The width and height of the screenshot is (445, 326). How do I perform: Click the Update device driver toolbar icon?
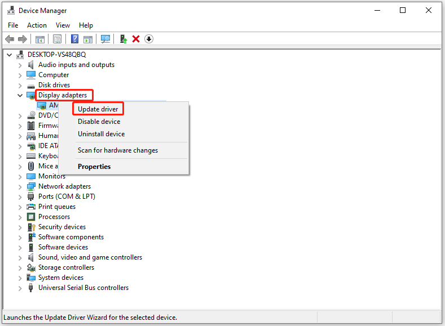pos(124,39)
